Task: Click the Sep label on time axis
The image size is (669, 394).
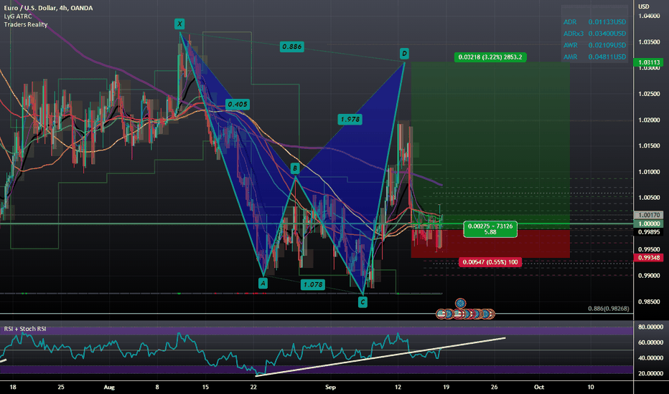Action: click(330, 387)
